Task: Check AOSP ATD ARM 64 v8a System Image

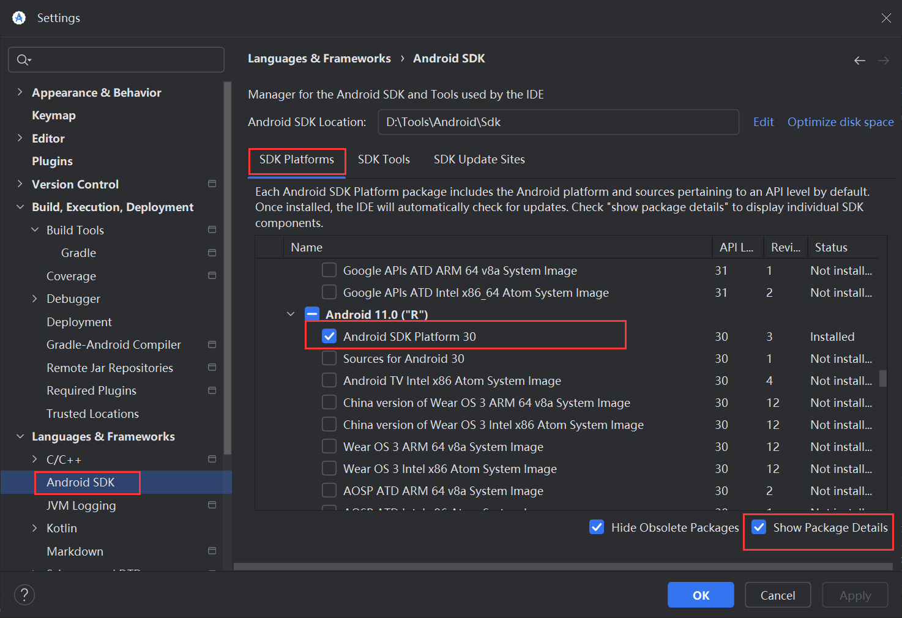Action: 329,490
